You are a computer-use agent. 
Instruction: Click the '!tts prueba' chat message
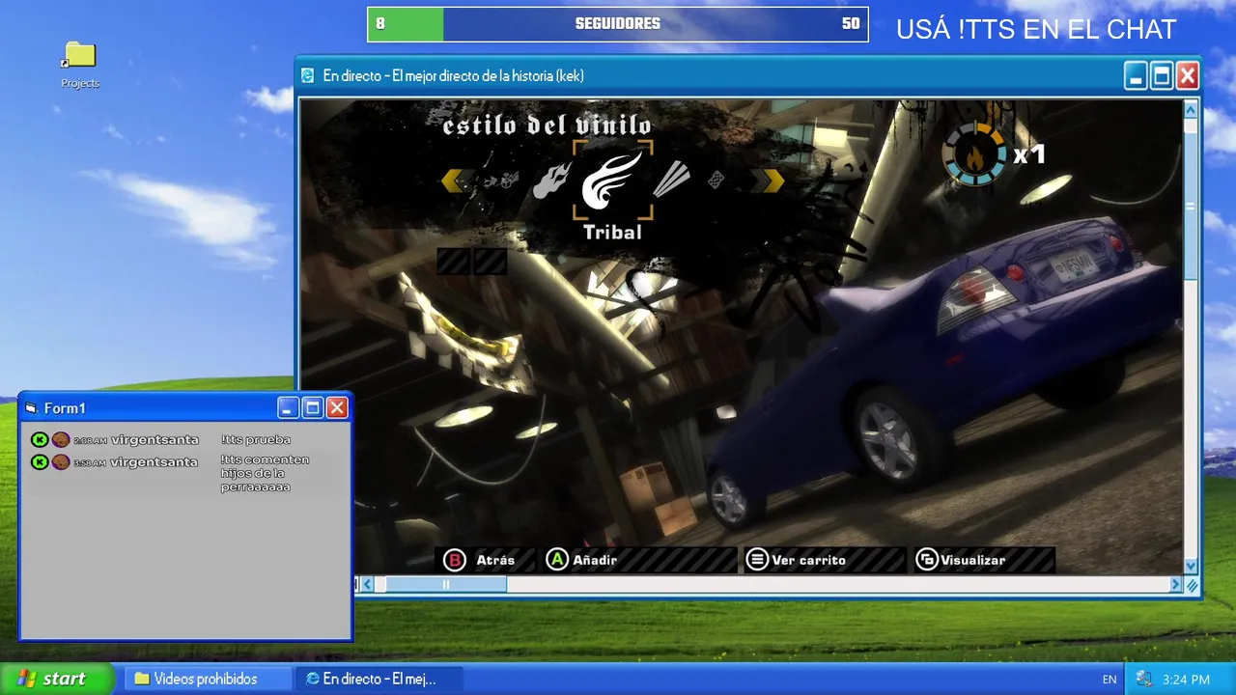point(255,440)
